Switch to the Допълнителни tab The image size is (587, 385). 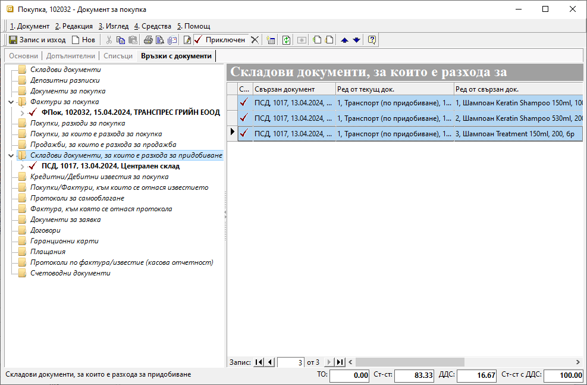70,56
